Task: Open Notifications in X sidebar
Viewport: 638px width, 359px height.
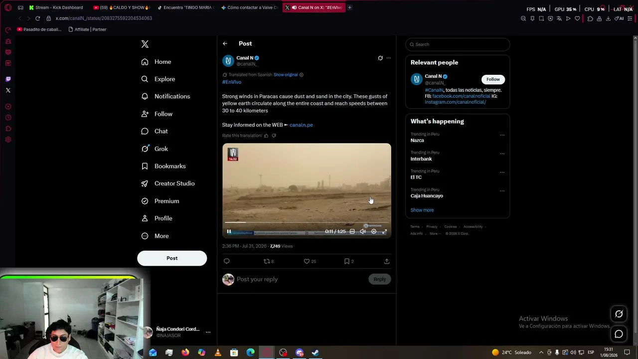Action: (165, 96)
